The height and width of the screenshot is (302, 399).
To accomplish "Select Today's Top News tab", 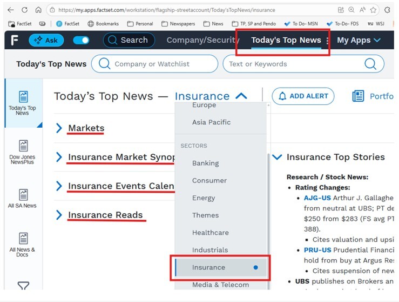I will [286, 40].
